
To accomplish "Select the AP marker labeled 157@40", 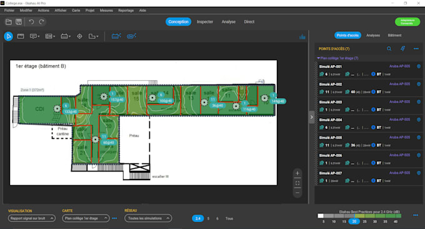I will pyautogui.click(x=104, y=96).
